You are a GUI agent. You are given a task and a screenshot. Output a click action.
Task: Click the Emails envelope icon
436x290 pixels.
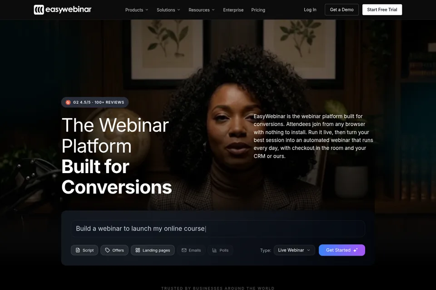pyautogui.click(x=184, y=250)
